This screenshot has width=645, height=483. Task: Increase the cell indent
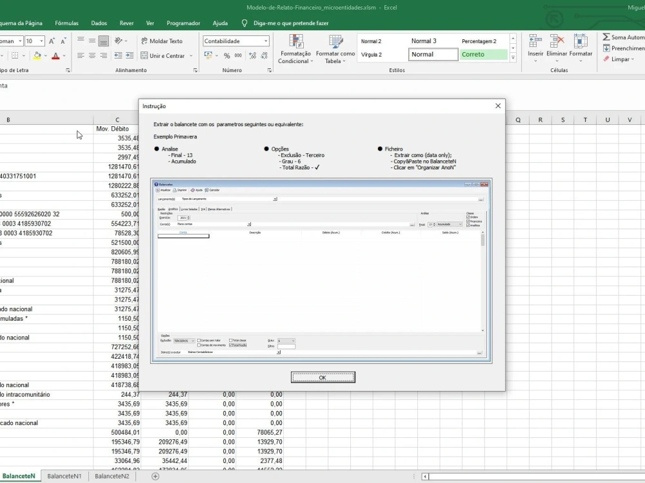[x=130, y=55]
